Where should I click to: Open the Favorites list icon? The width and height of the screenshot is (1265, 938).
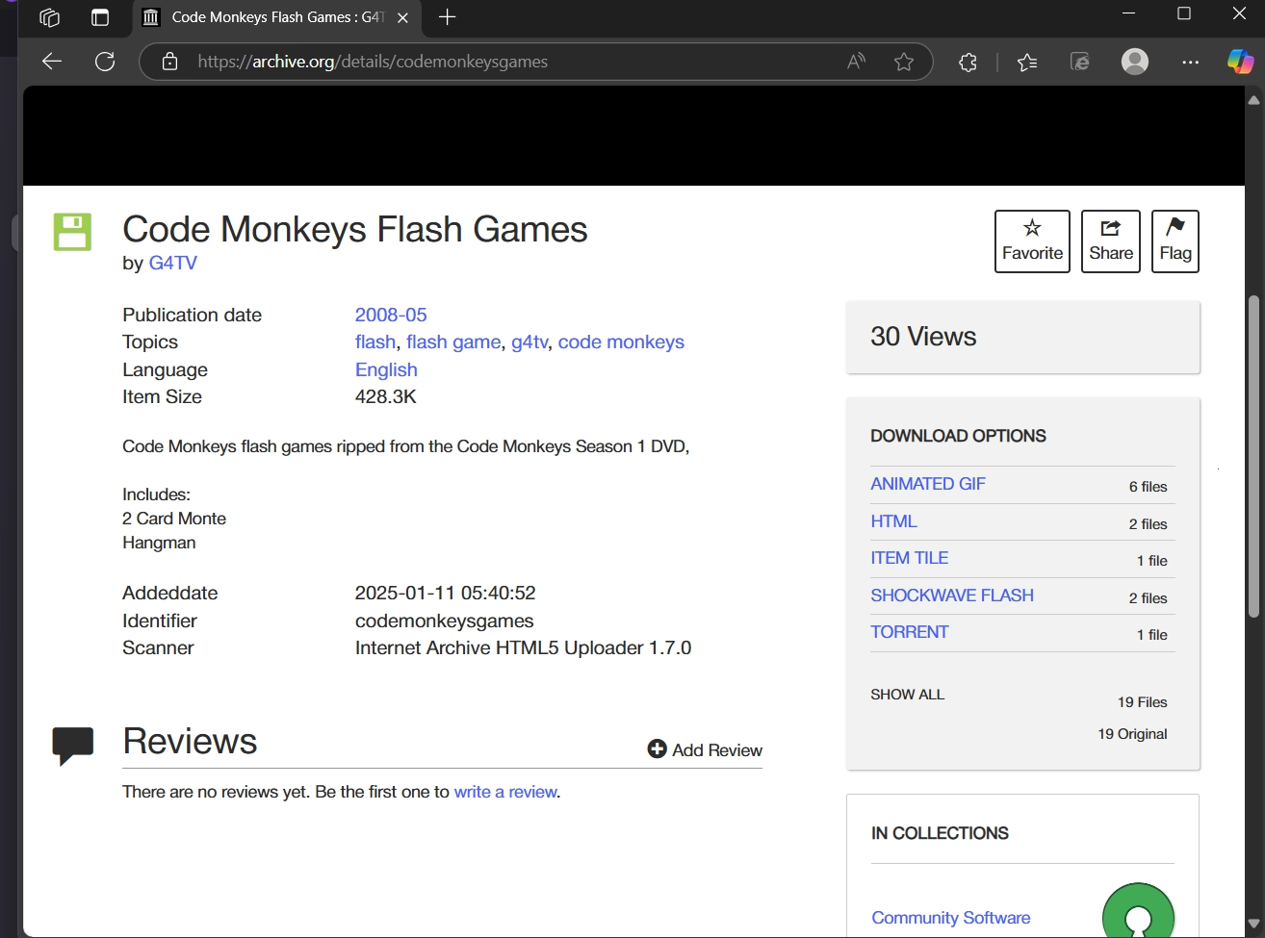(1027, 62)
